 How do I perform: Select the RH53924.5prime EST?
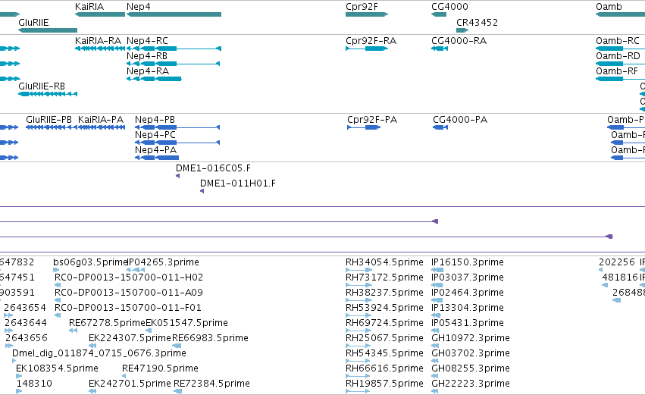tap(359, 315)
